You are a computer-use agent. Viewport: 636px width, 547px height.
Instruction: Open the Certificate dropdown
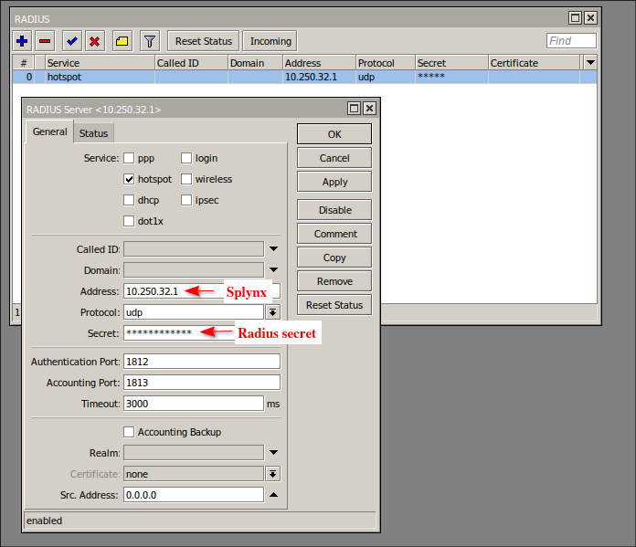coord(272,474)
